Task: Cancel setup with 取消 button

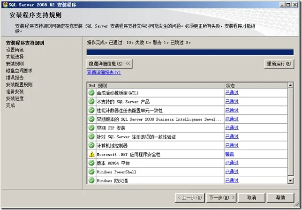Action: (251, 198)
